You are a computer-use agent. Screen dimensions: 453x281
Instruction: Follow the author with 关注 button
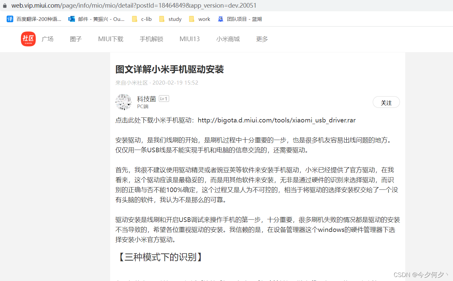click(x=386, y=102)
